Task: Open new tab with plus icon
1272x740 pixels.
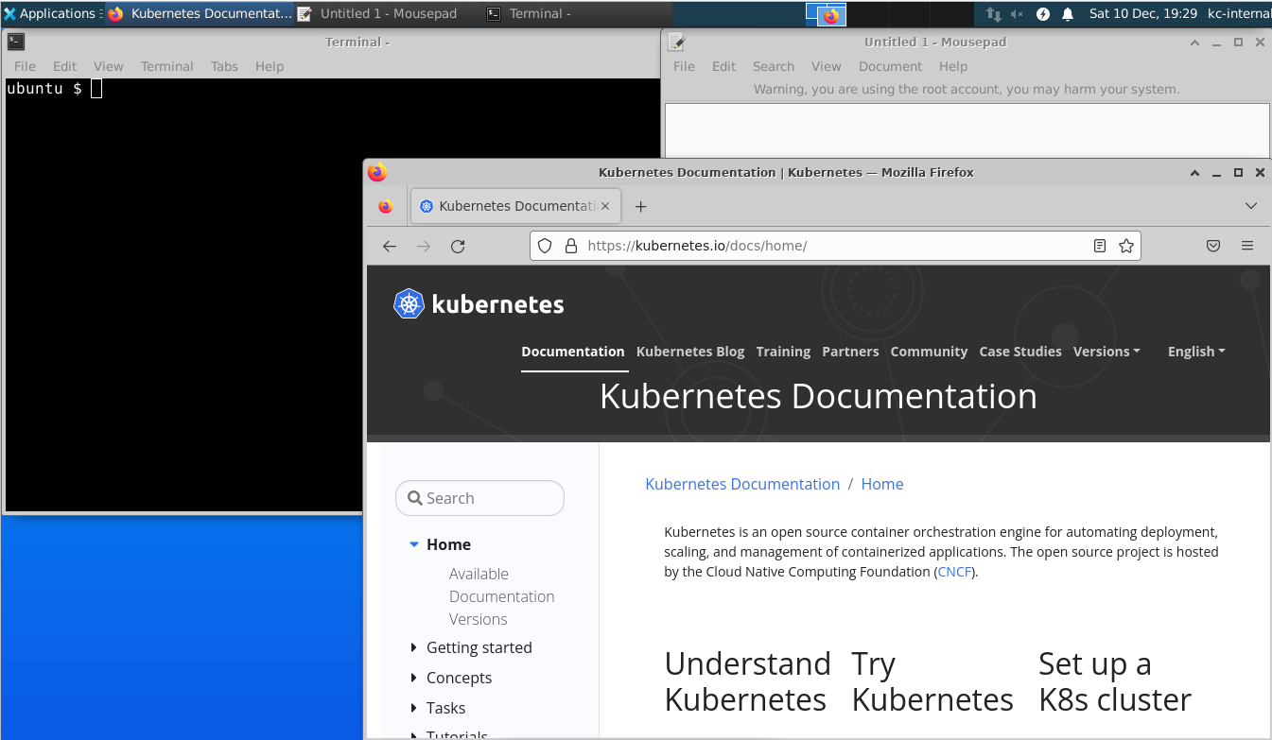Action: click(x=640, y=206)
